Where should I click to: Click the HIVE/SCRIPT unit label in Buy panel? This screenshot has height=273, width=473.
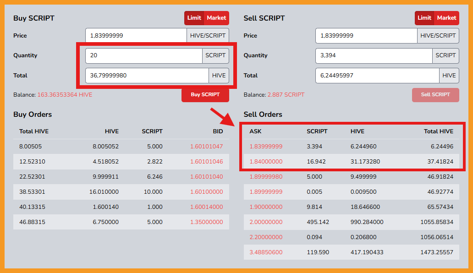(x=208, y=36)
